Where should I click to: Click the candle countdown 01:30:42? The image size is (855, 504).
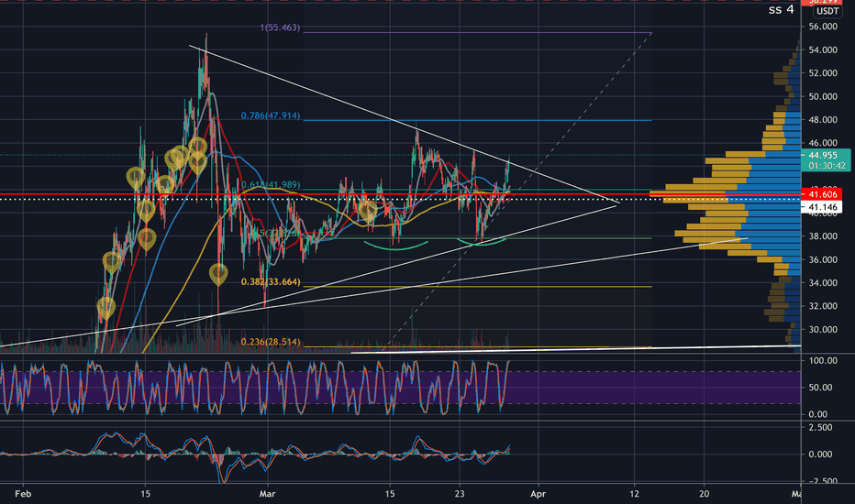pyautogui.click(x=827, y=166)
